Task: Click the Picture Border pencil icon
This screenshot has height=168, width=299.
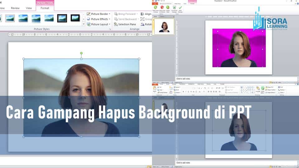Action: pos(88,14)
